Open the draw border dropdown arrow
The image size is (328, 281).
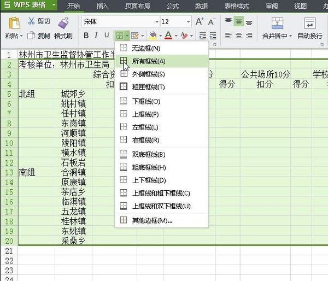point(143,36)
